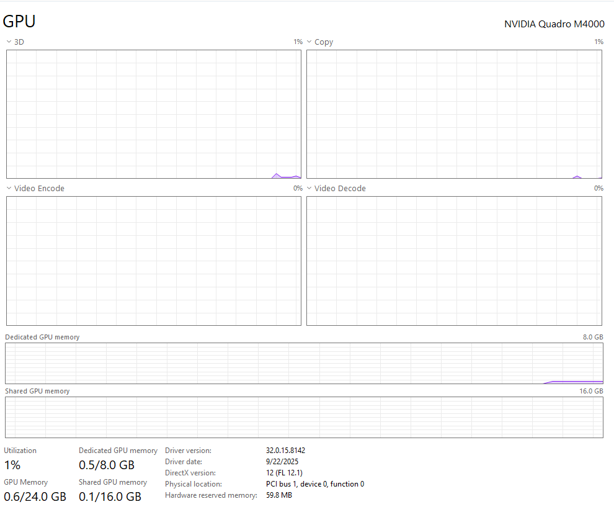
Task: Select the 0.5/8.0 GB dedicated memory value
Action: tap(106, 465)
